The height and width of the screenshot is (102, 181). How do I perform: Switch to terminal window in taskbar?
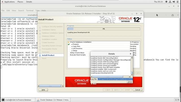tap(18, 100)
